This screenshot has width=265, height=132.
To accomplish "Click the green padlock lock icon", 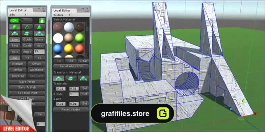I will (42, 21).
